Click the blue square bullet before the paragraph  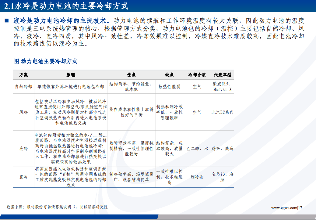pyautogui.click(x=7, y=21)
